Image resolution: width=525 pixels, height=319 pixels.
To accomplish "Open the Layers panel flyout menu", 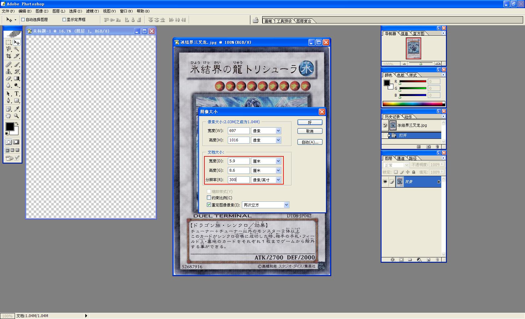I will 443,158.
